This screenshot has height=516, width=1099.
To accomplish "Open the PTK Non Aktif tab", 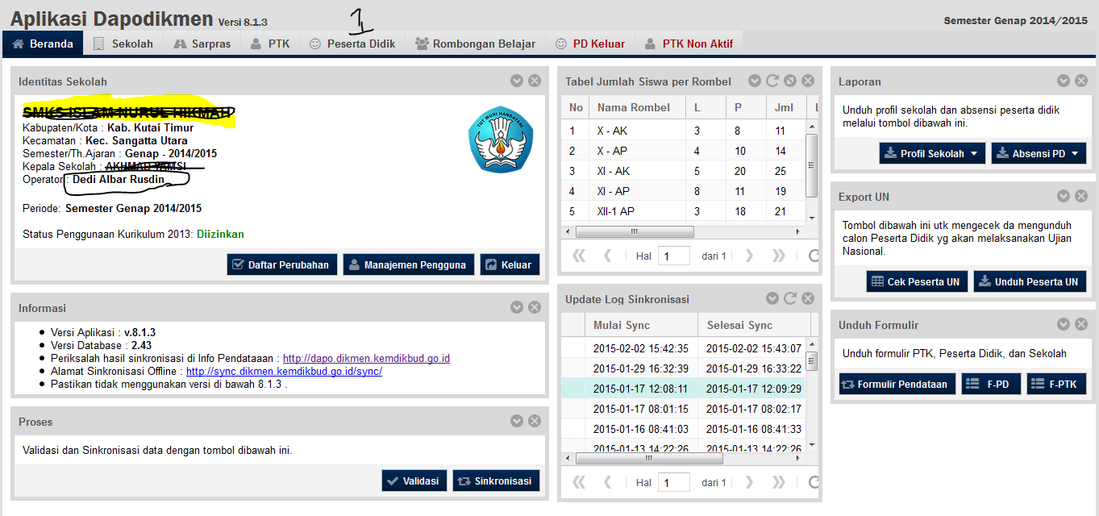I will [x=689, y=44].
